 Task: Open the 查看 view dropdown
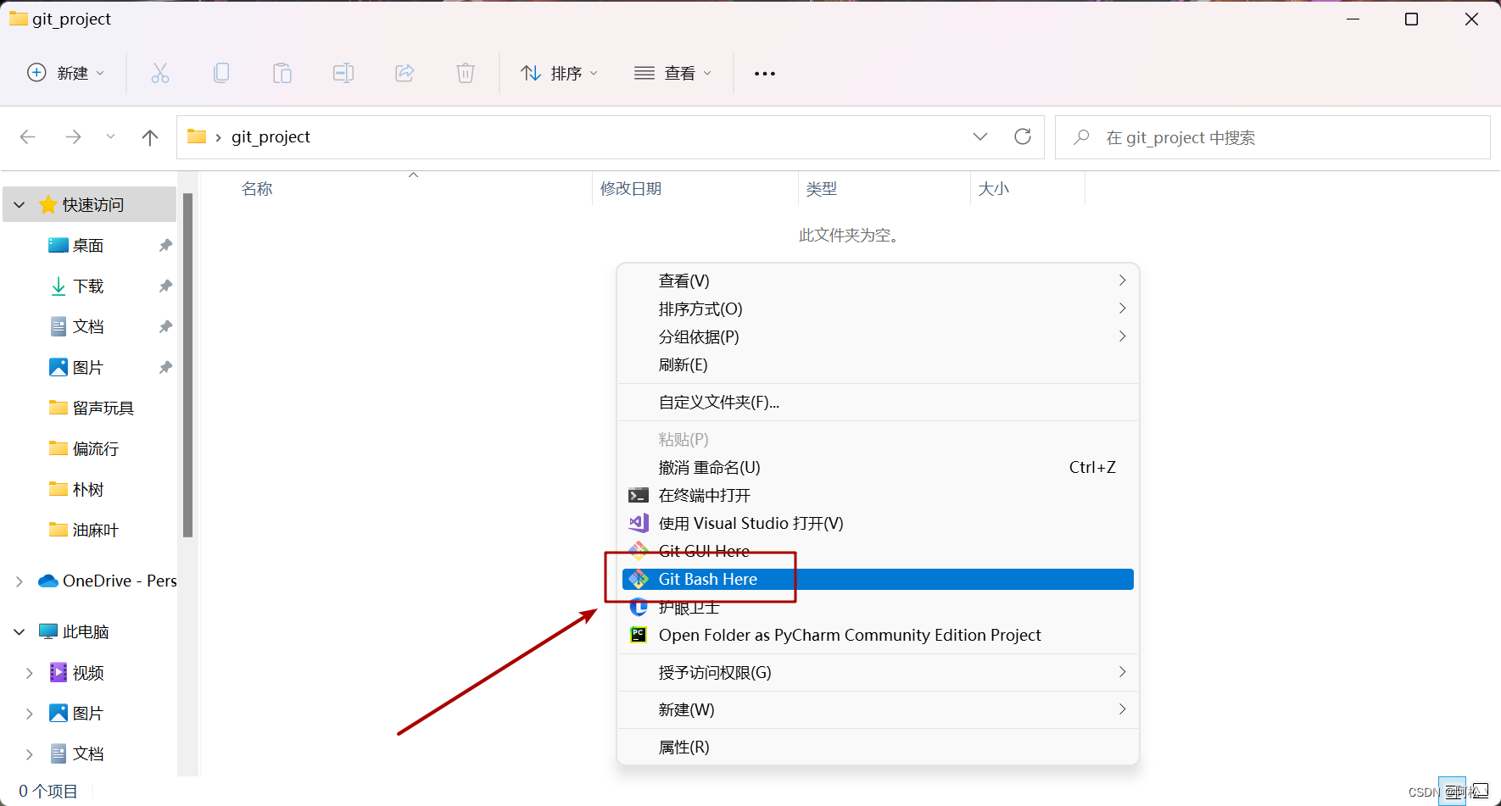click(672, 73)
